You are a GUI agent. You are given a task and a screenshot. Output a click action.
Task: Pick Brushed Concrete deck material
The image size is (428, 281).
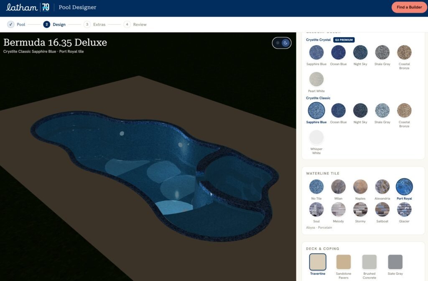coord(369,262)
